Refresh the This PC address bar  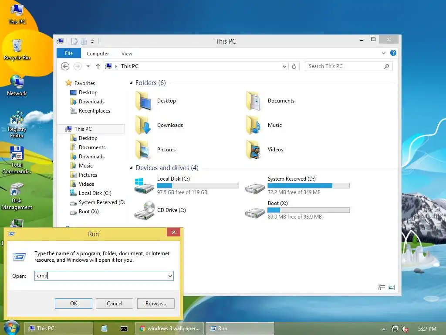point(294,66)
